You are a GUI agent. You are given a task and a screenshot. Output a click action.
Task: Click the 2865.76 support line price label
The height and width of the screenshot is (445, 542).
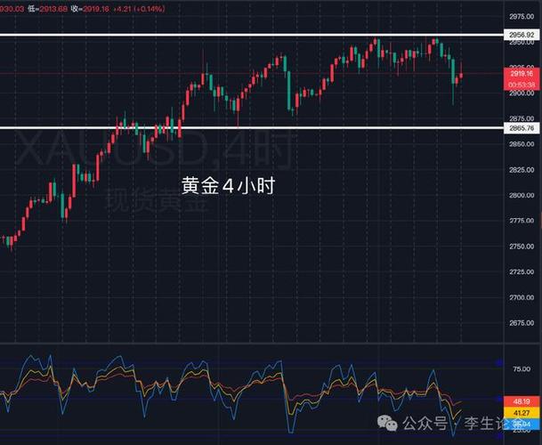pos(523,128)
